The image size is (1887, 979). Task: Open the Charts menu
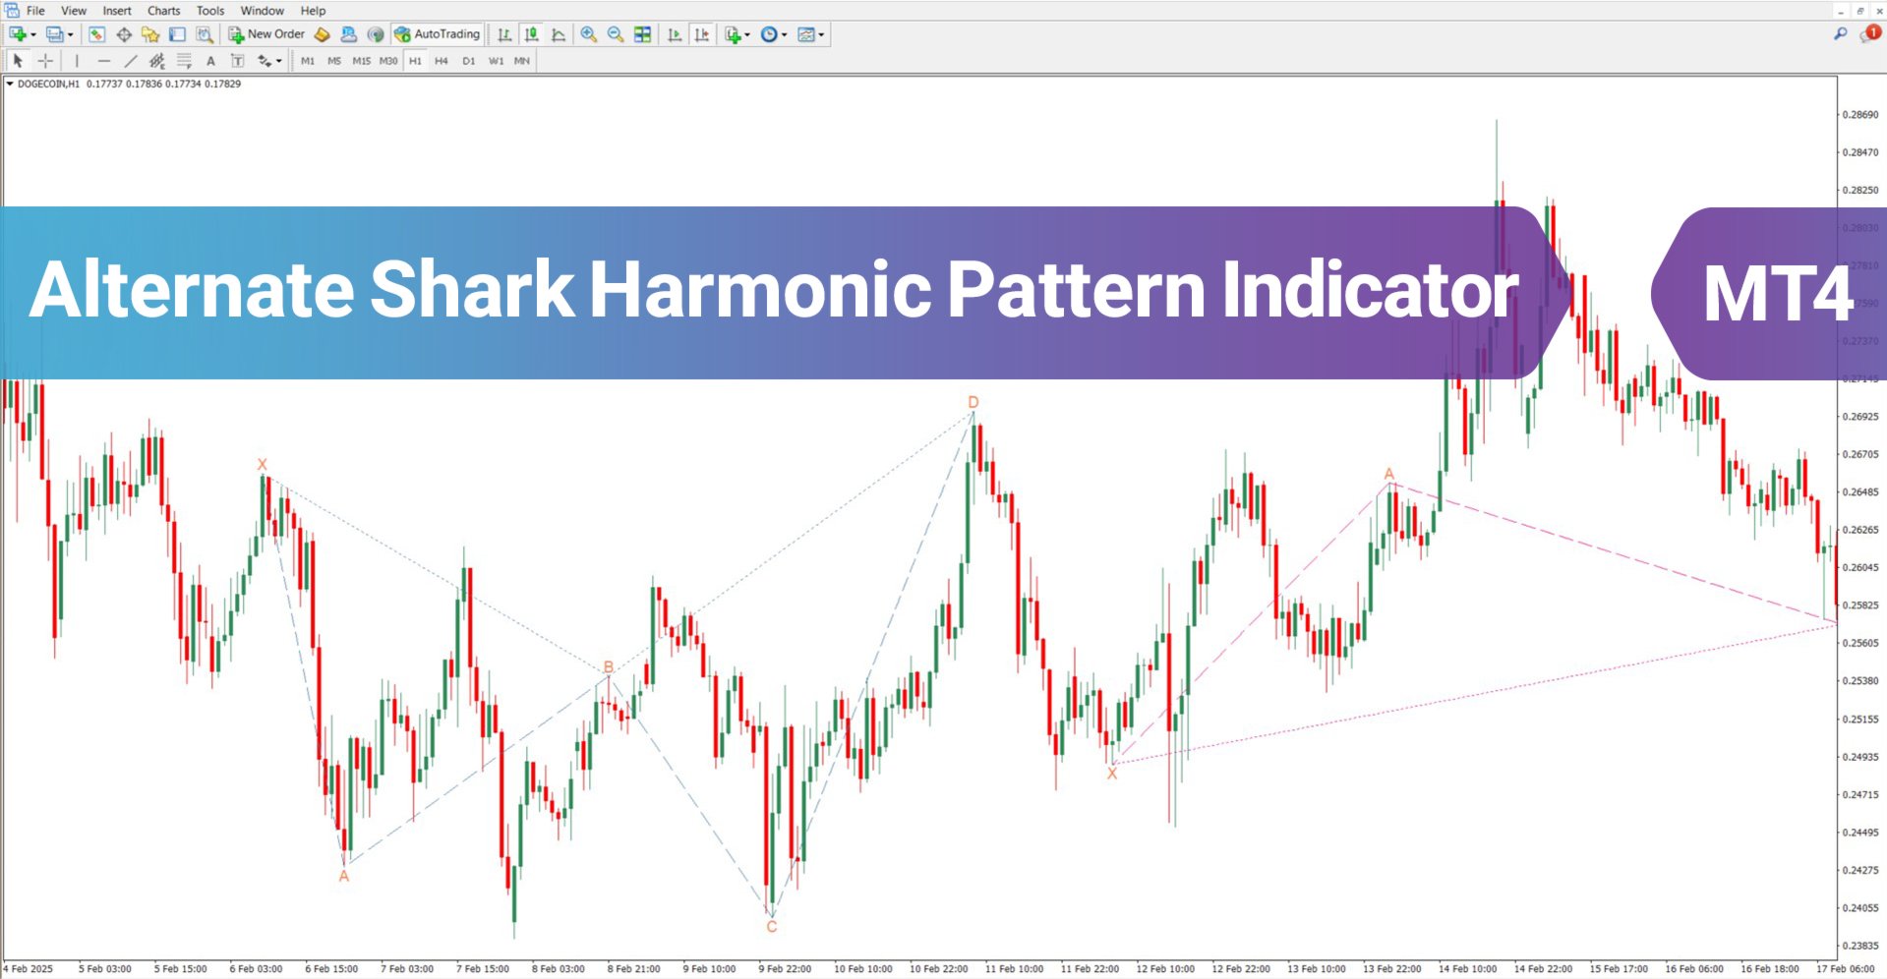(x=164, y=11)
